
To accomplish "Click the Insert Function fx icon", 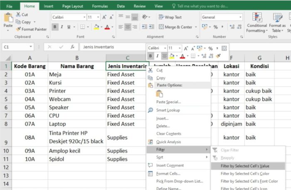I will coord(72,47).
